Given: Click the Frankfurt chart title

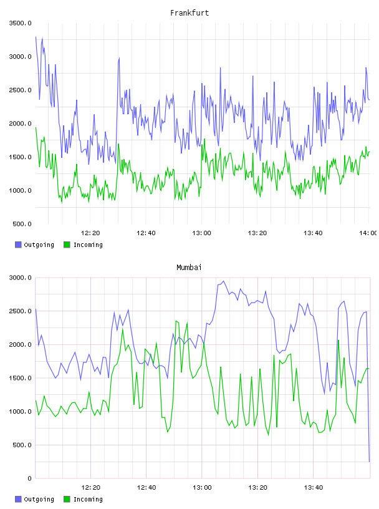Looking at the screenshot, I should point(189,13).
